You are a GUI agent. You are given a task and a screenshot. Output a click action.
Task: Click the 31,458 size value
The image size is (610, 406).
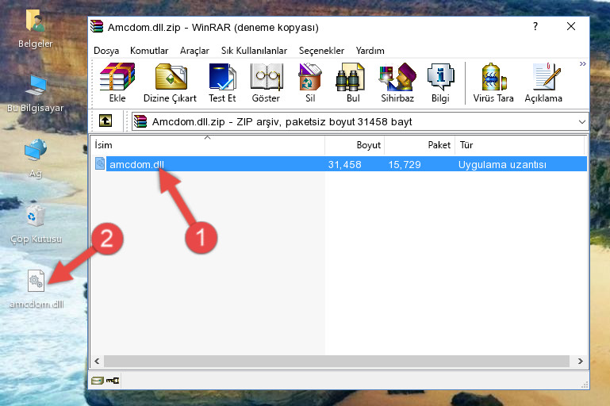(x=345, y=164)
